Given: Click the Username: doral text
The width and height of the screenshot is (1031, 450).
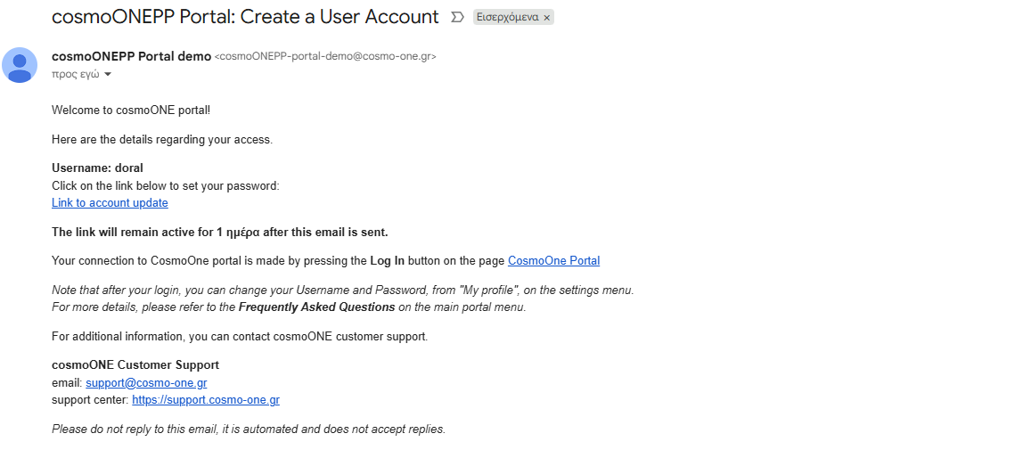Looking at the screenshot, I should tap(97, 168).
